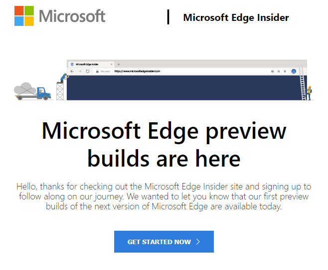Click the favorites star icon
Viewport: 328px width, 270px height.
(285, 72)
